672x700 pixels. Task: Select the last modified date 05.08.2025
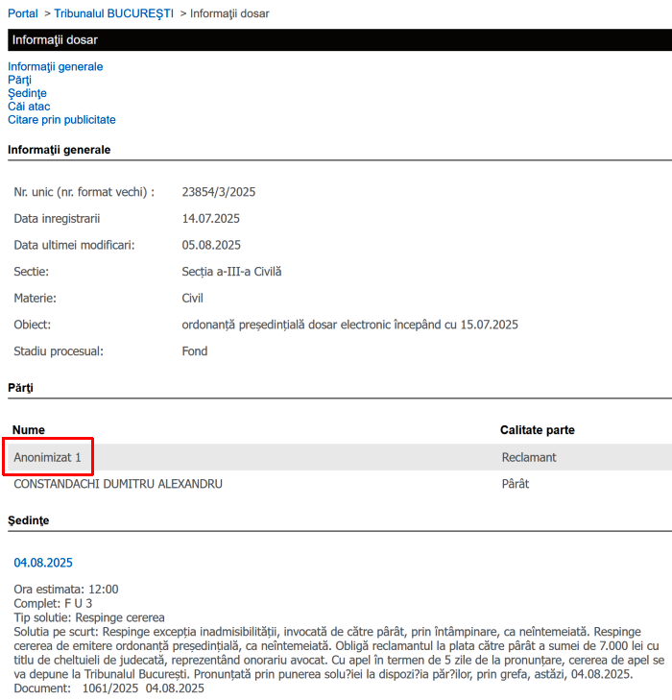tap(211, 245)
